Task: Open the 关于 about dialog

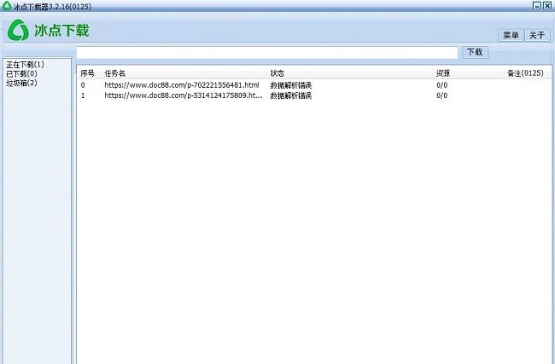Action: tap(535, 35)
